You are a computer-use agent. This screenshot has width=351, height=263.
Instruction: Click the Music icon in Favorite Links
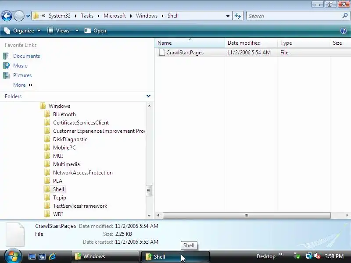6,65
